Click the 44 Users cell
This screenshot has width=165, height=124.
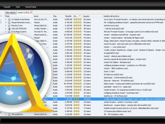pyautogui.click(x=87, y=35)
